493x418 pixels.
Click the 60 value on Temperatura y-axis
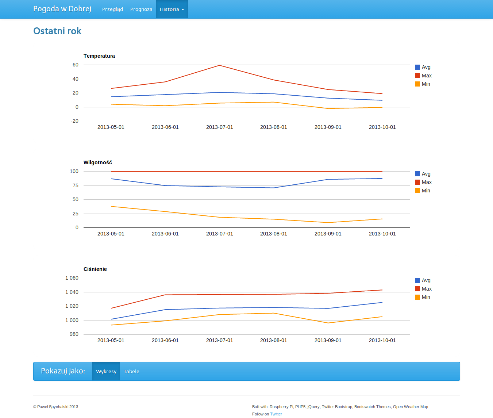click(76, 65)
